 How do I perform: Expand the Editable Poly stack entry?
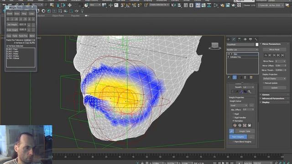coord(229,57)
